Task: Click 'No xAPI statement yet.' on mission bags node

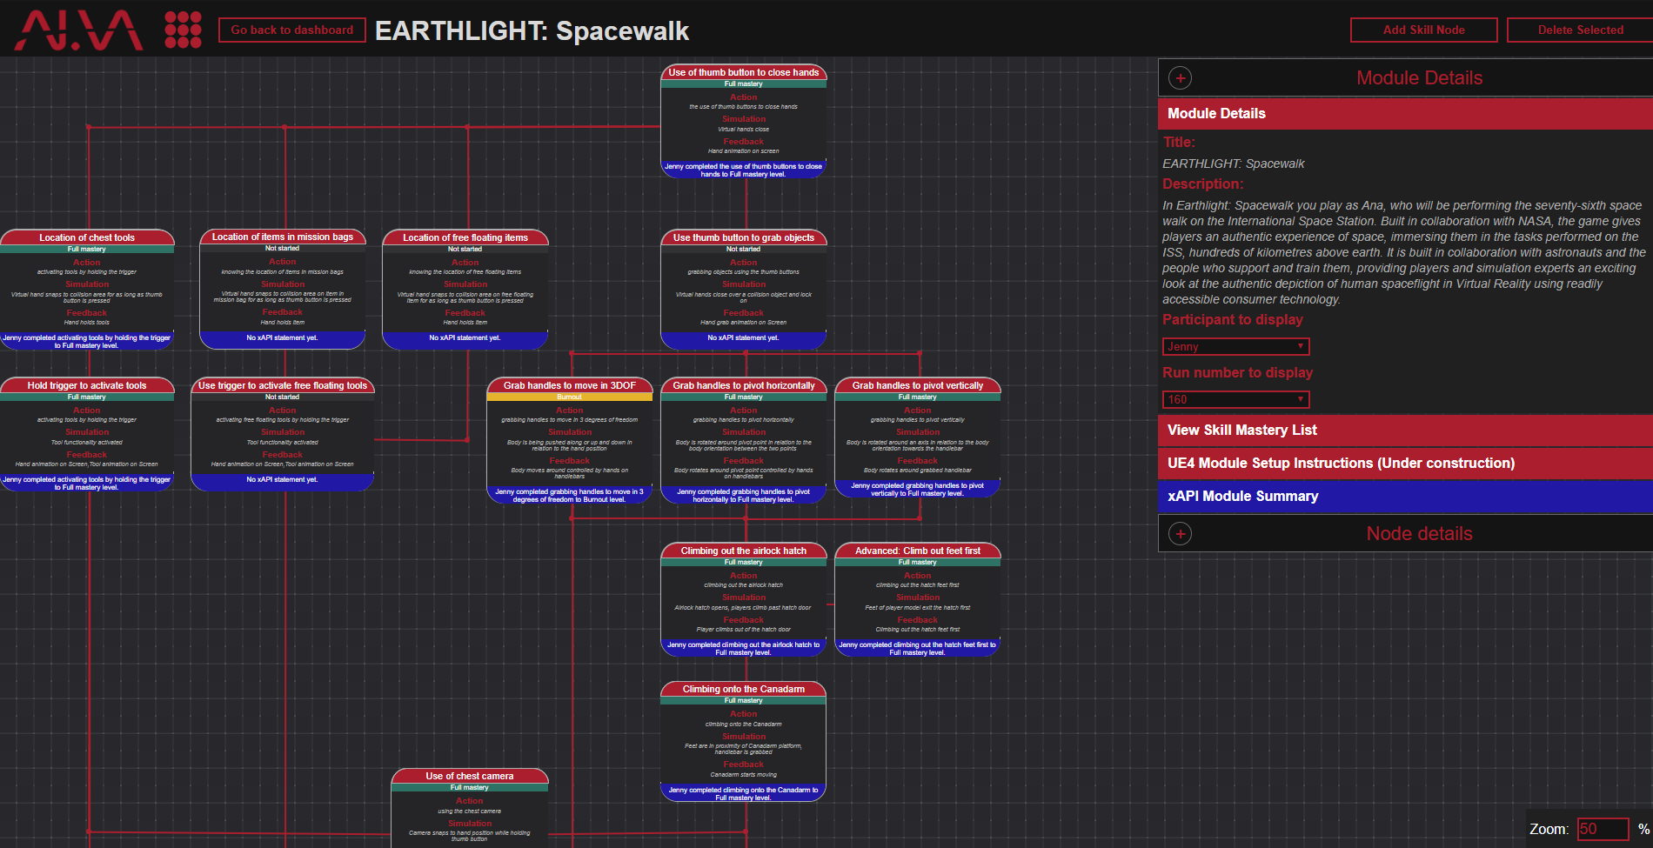Action: 283,337
